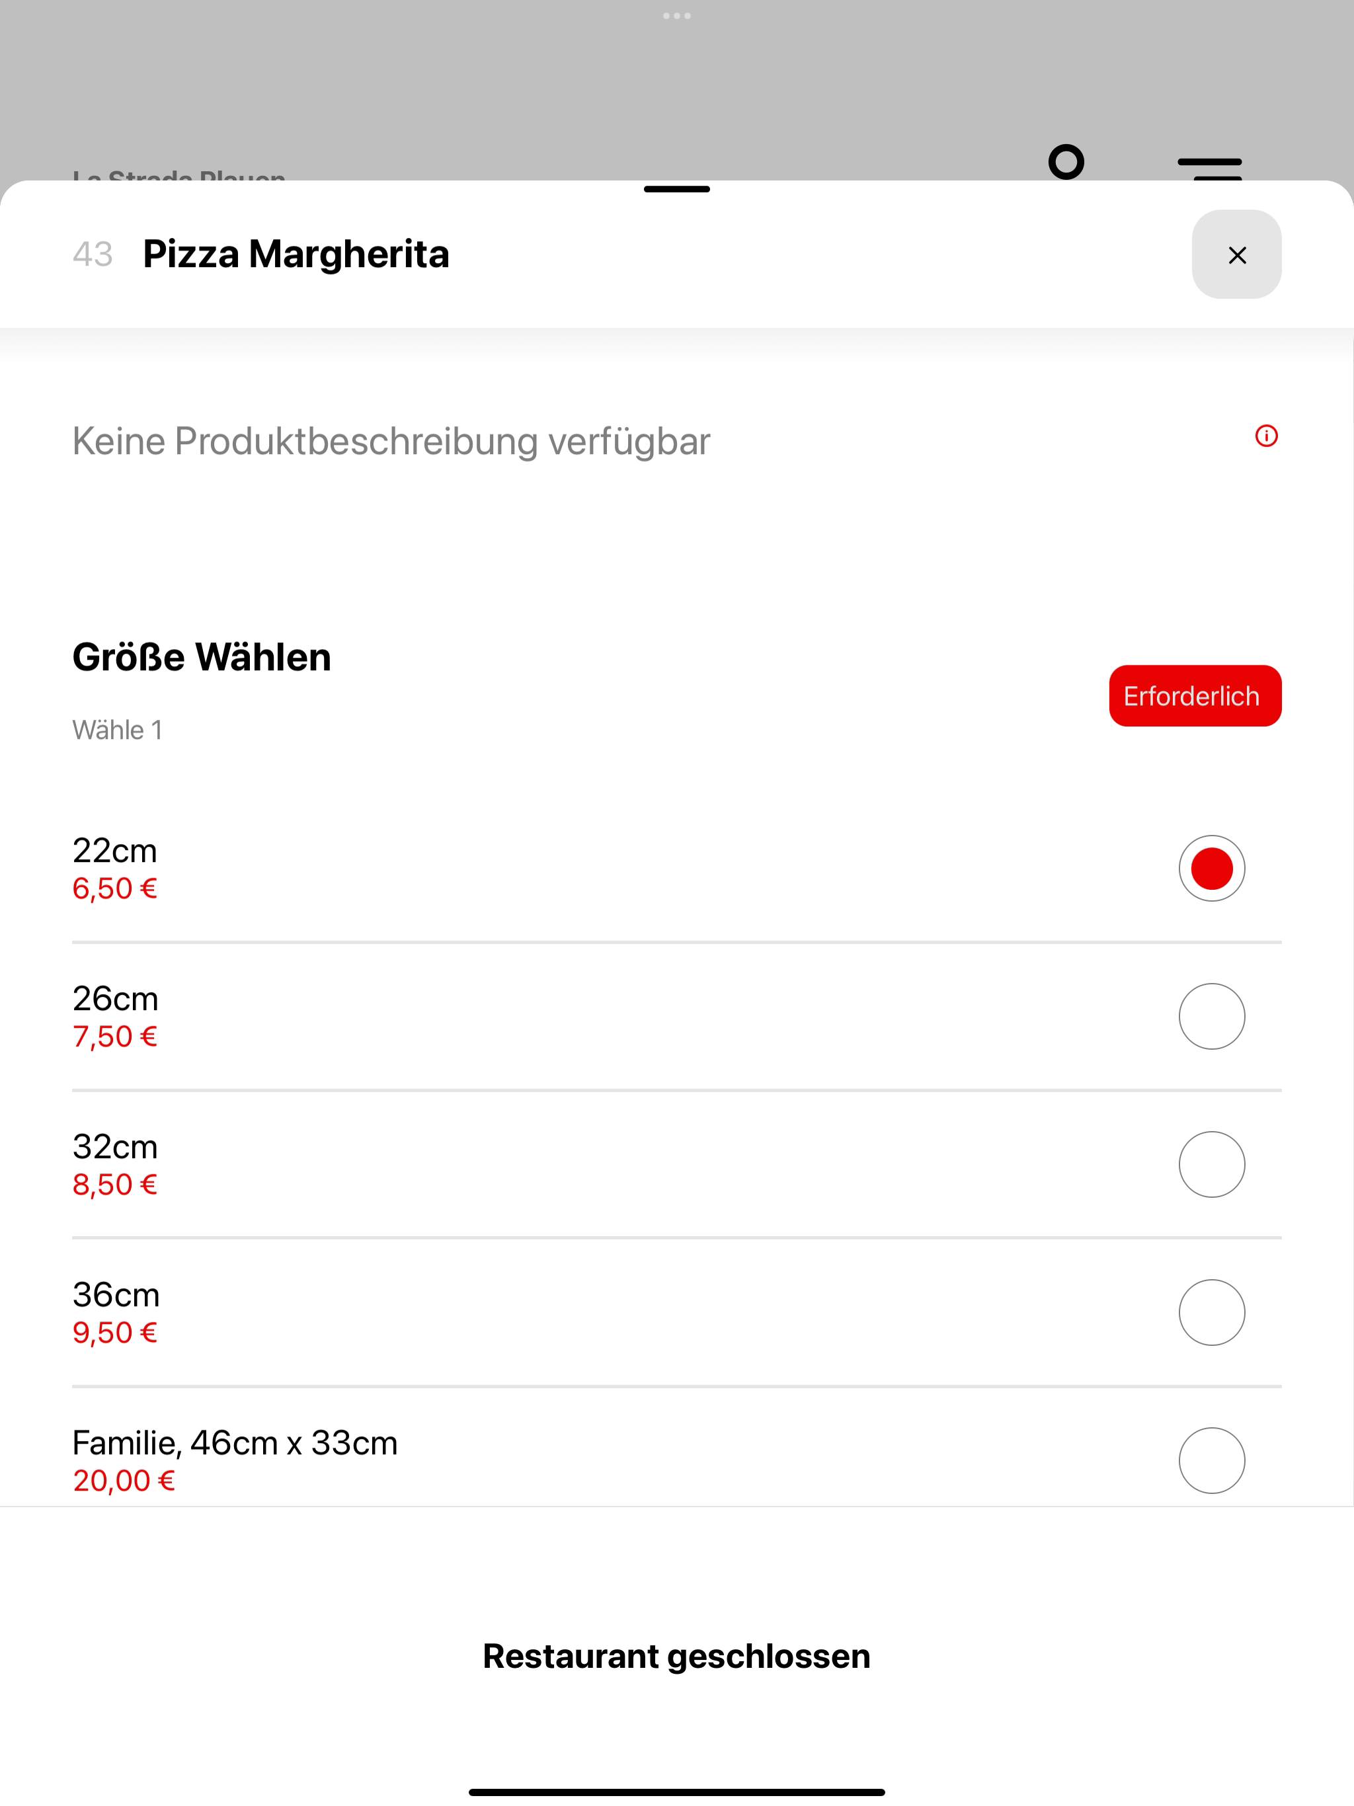Tap the 20,00 € Familie price
Image resolution: width=1354 pixels, height=1806 pixels.
click(124, 1480)
